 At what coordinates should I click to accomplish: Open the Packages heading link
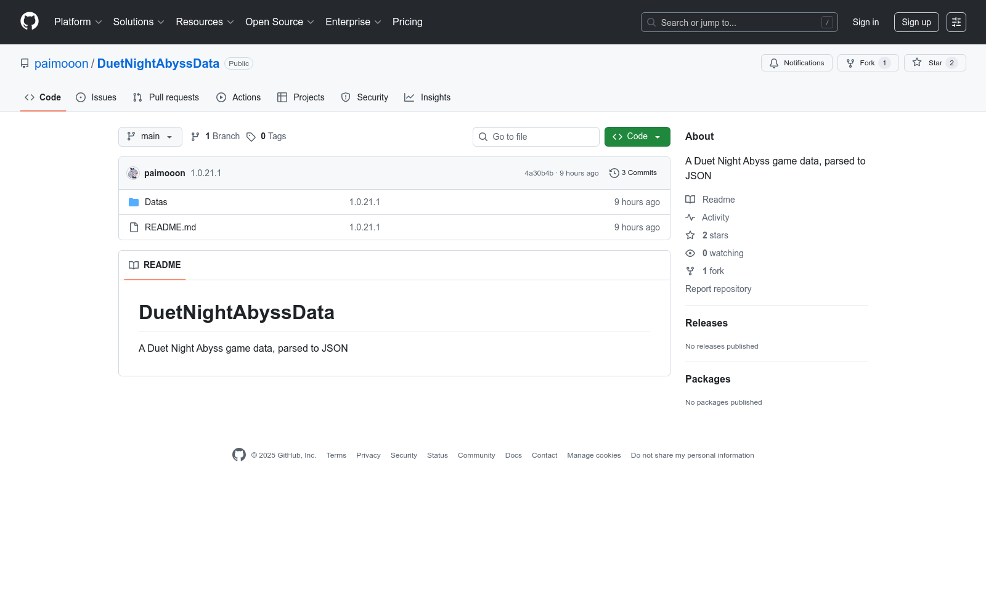click(x=707, y=379)
